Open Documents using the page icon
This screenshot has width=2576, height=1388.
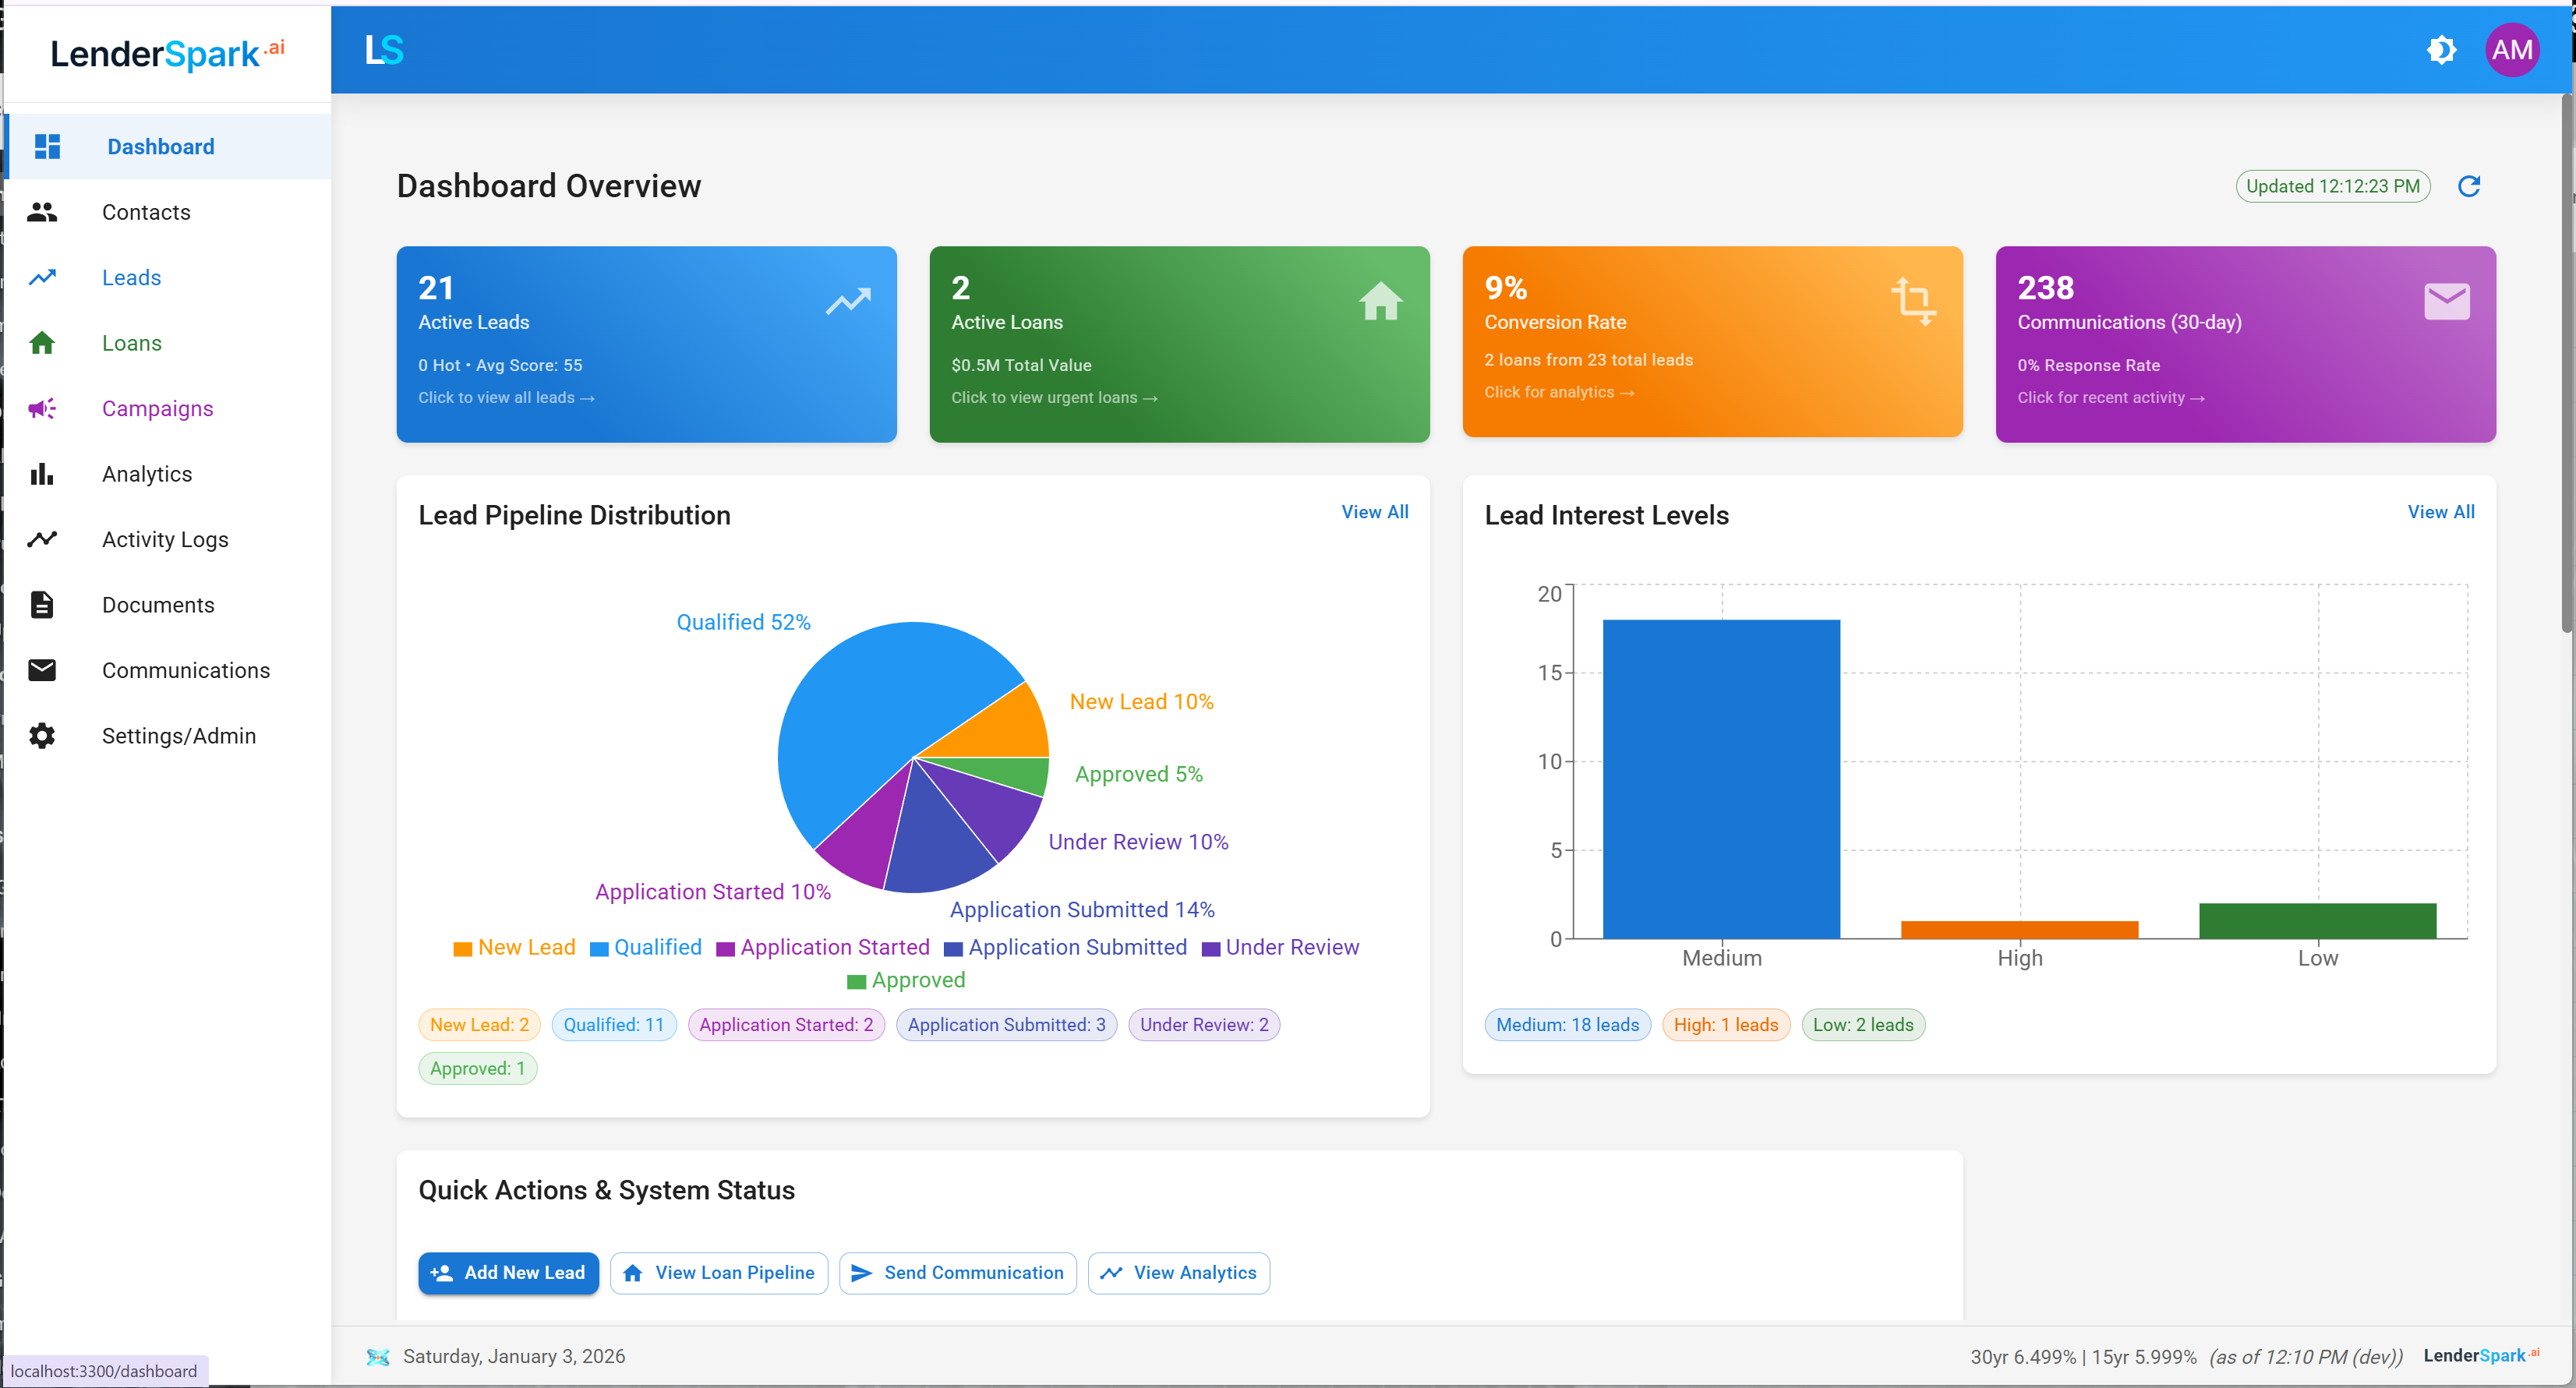(42, 604)
